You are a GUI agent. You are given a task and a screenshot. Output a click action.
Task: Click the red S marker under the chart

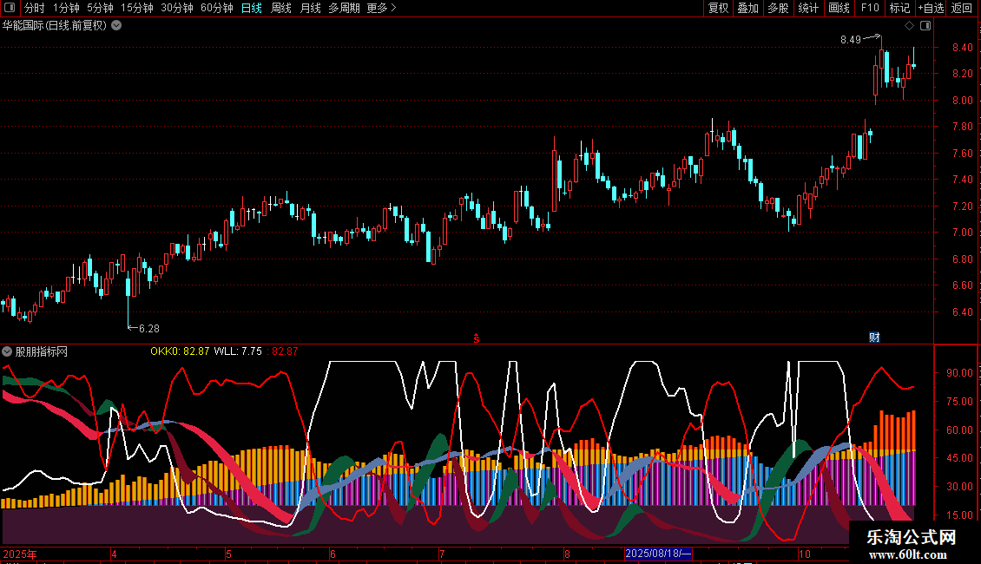point(476,338)
